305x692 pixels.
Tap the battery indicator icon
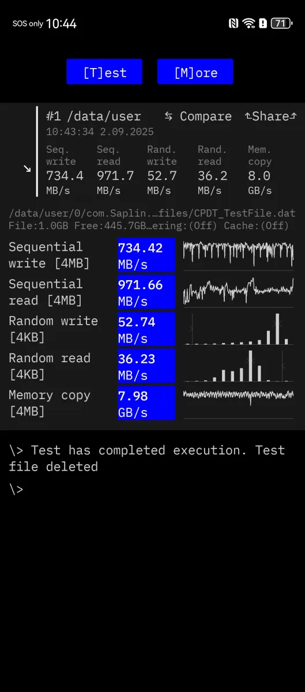click(x=281, y=24)
